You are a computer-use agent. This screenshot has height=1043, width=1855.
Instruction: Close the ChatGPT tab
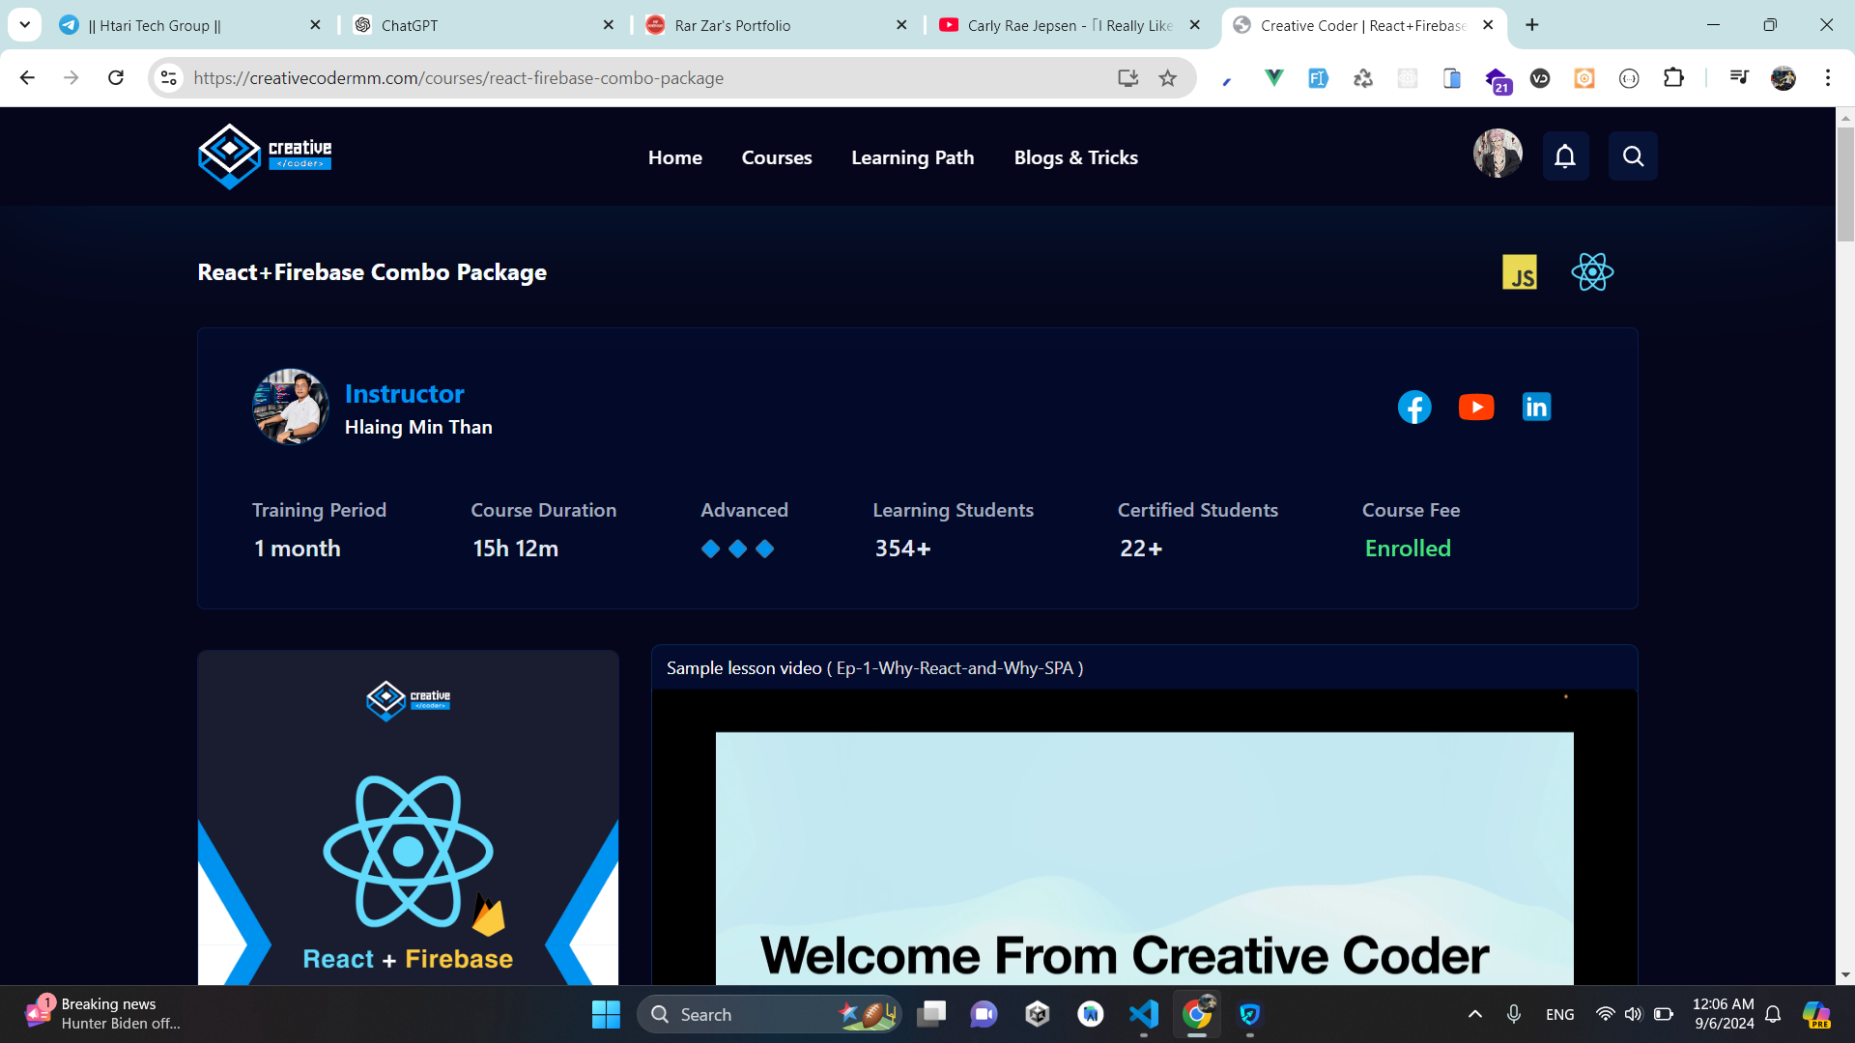point(609,25)
